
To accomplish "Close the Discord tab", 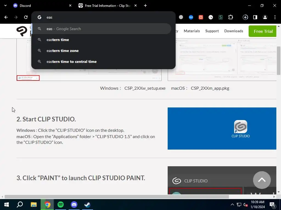I will (x=70, y=5).
